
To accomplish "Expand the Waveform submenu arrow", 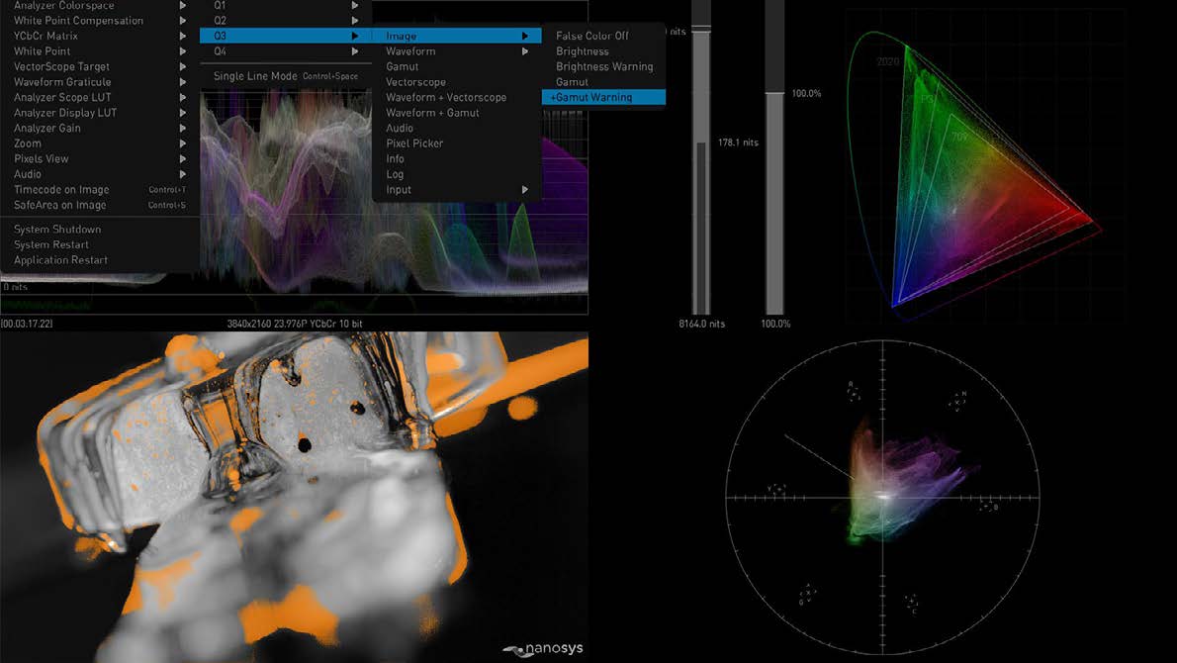I will pyautogui.click(x=525, y=51).
